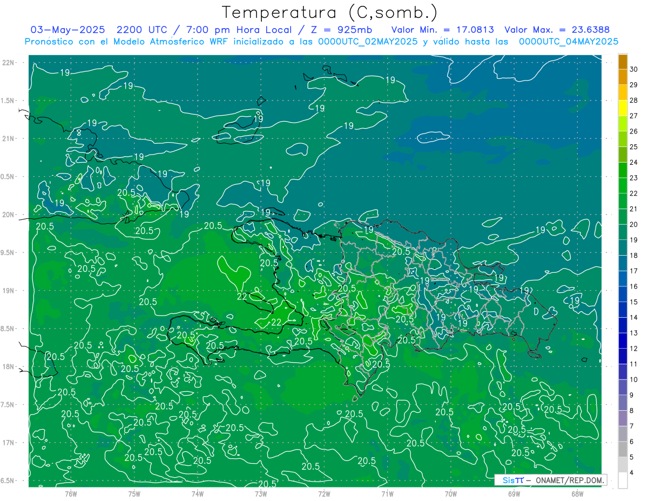Pick the dark blue swatch between 12 and 13
648x501 pixels.
click(623, 340)
